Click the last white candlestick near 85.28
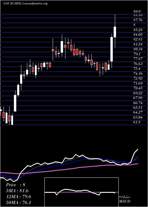The width and height of the screenshot is (148, 207). click(115, 32)
